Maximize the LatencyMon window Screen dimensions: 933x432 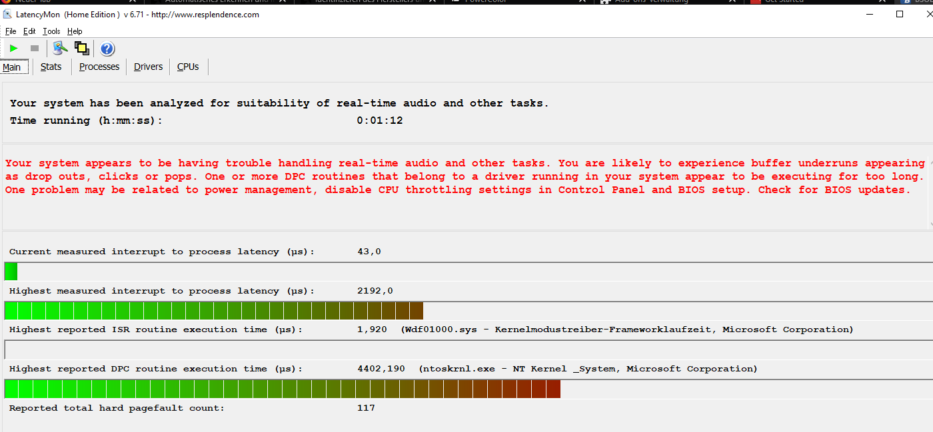900,14
